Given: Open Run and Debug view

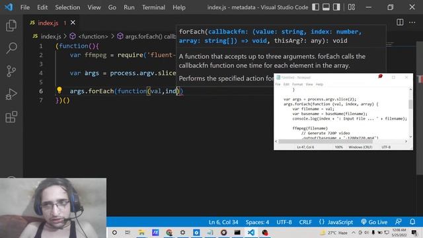Looking at the screenshot, I should pyautogui.click(x=11, y=94).
